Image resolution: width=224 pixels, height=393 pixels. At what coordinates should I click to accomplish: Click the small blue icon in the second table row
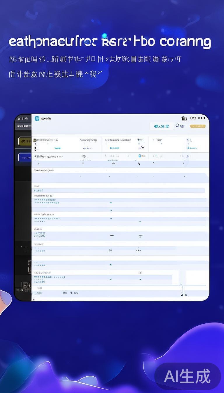click(140, 156)
